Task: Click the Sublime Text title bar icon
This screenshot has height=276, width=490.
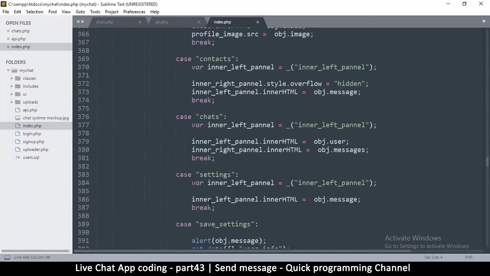Action: [3, 4]
